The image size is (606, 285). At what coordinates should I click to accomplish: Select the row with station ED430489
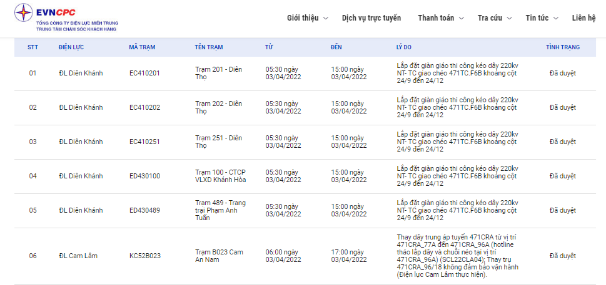[144, 210]
